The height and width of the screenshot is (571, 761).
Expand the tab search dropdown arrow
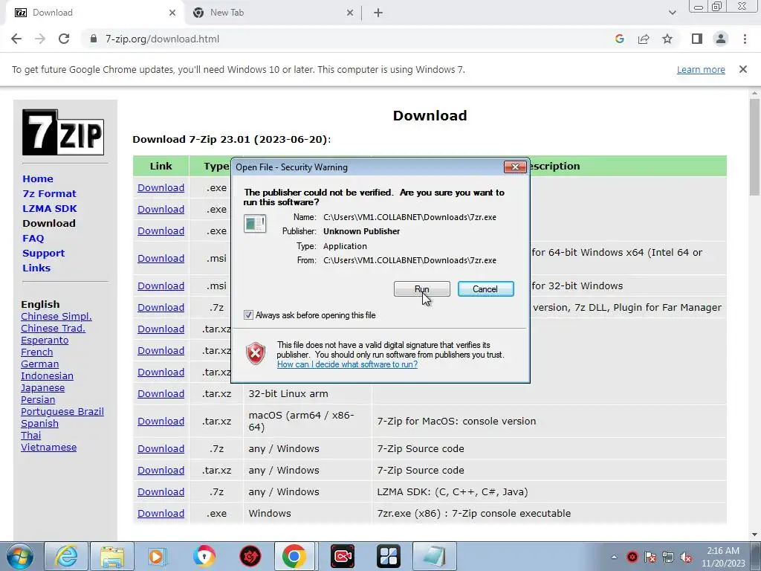pyautogui.click(x=672, y=13)
